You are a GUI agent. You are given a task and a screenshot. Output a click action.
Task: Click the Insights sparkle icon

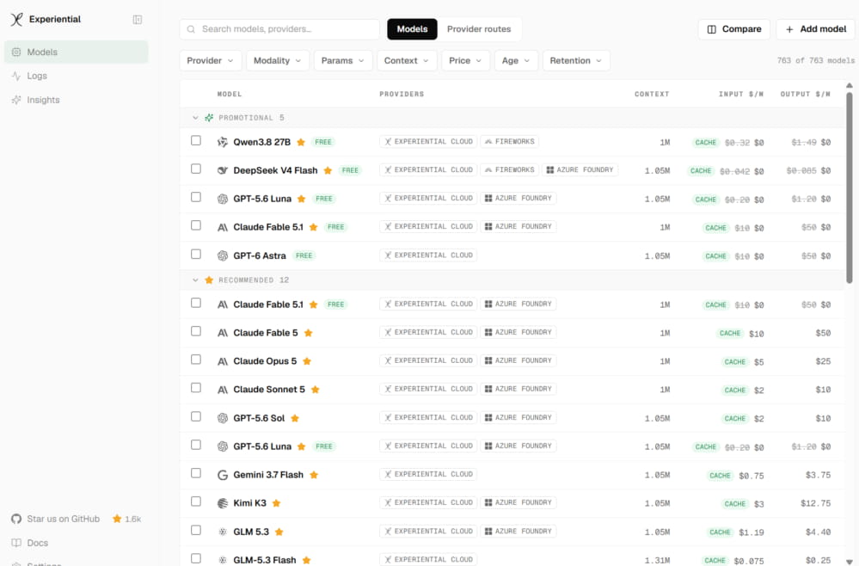point(16,100)
